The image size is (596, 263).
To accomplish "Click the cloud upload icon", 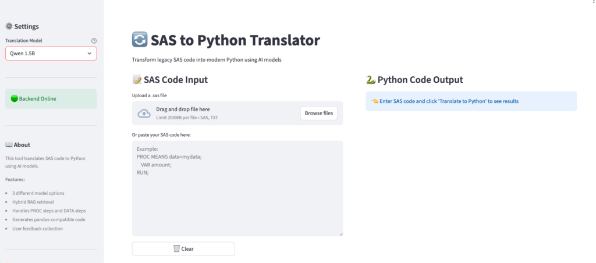I will (x=144, y=113).
